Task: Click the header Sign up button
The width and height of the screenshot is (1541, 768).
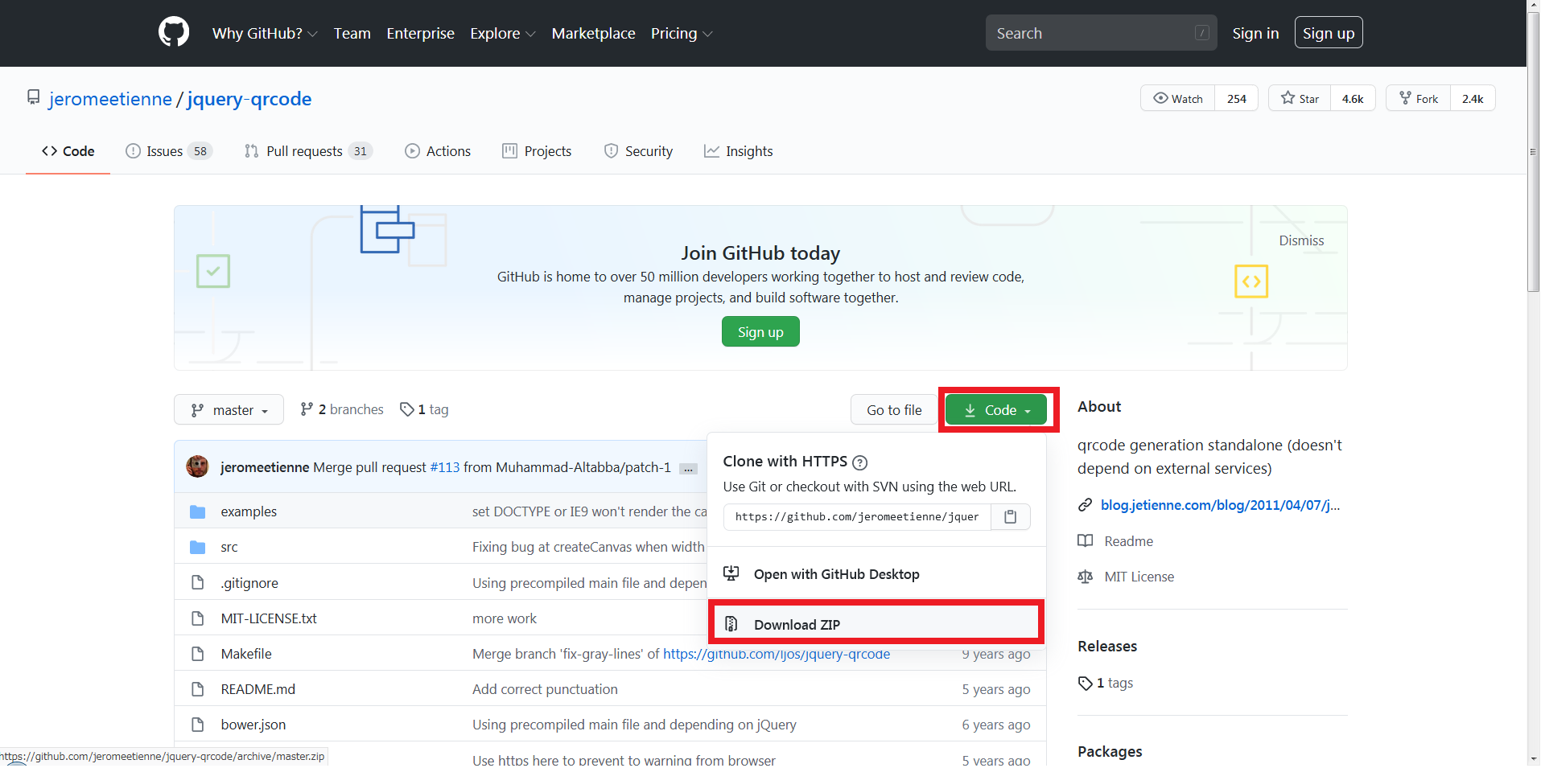Action: tap(1329, 33)
